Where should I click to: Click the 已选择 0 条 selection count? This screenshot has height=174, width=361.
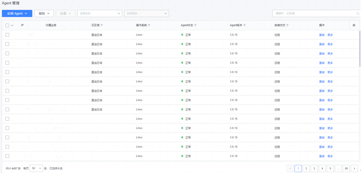click(x=56, y=168)
